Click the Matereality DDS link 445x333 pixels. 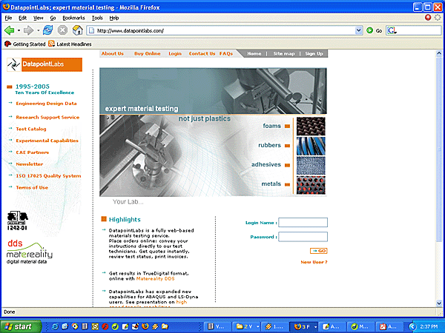click(x=155, y=279)
